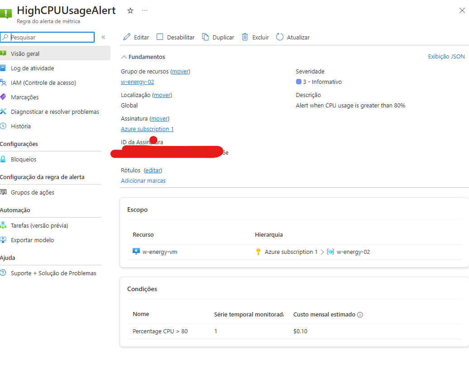Click the Recurso column header
Image resolution: width=469 pixels, height=365 pixels.
[143, 235]
